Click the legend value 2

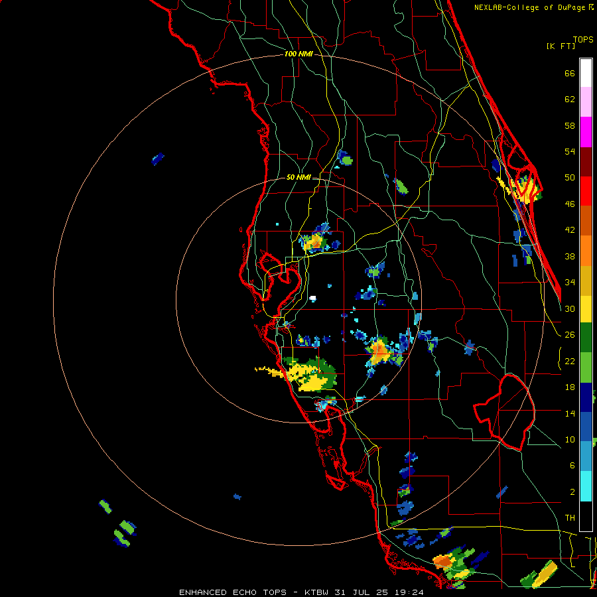[572, 492]
